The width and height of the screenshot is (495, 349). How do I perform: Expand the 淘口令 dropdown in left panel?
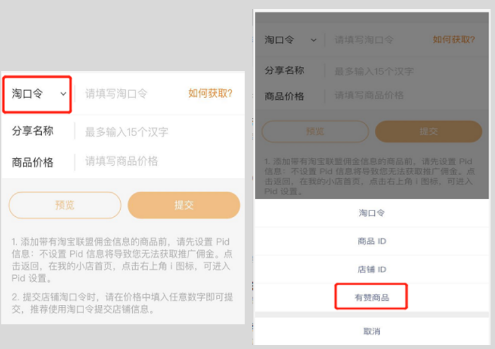click(x=37, y=94)
